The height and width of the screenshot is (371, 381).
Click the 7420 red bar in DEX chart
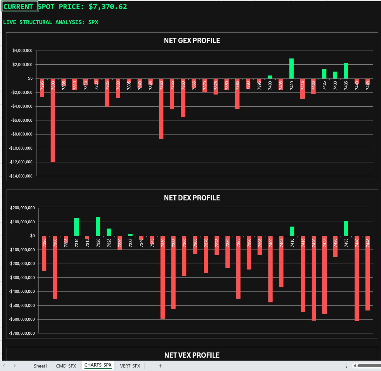tap(314, 278)
